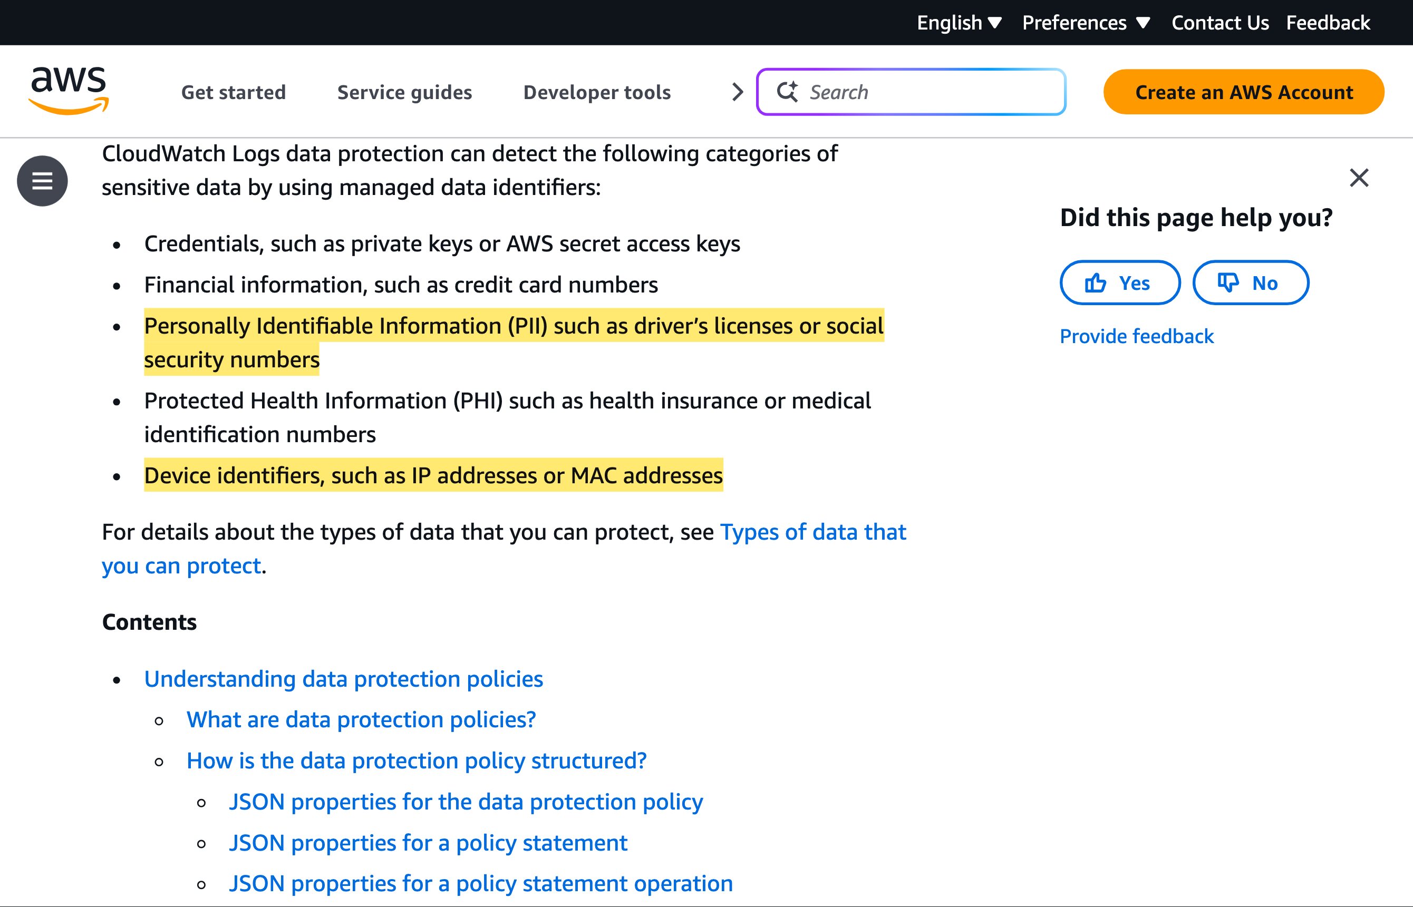Viewport: 1413px width, 907px height.
Task: Open What are data protection policies link
Action: 361,719
